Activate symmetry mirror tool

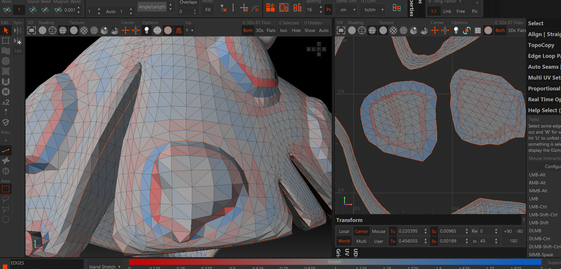tap(18, 31)
